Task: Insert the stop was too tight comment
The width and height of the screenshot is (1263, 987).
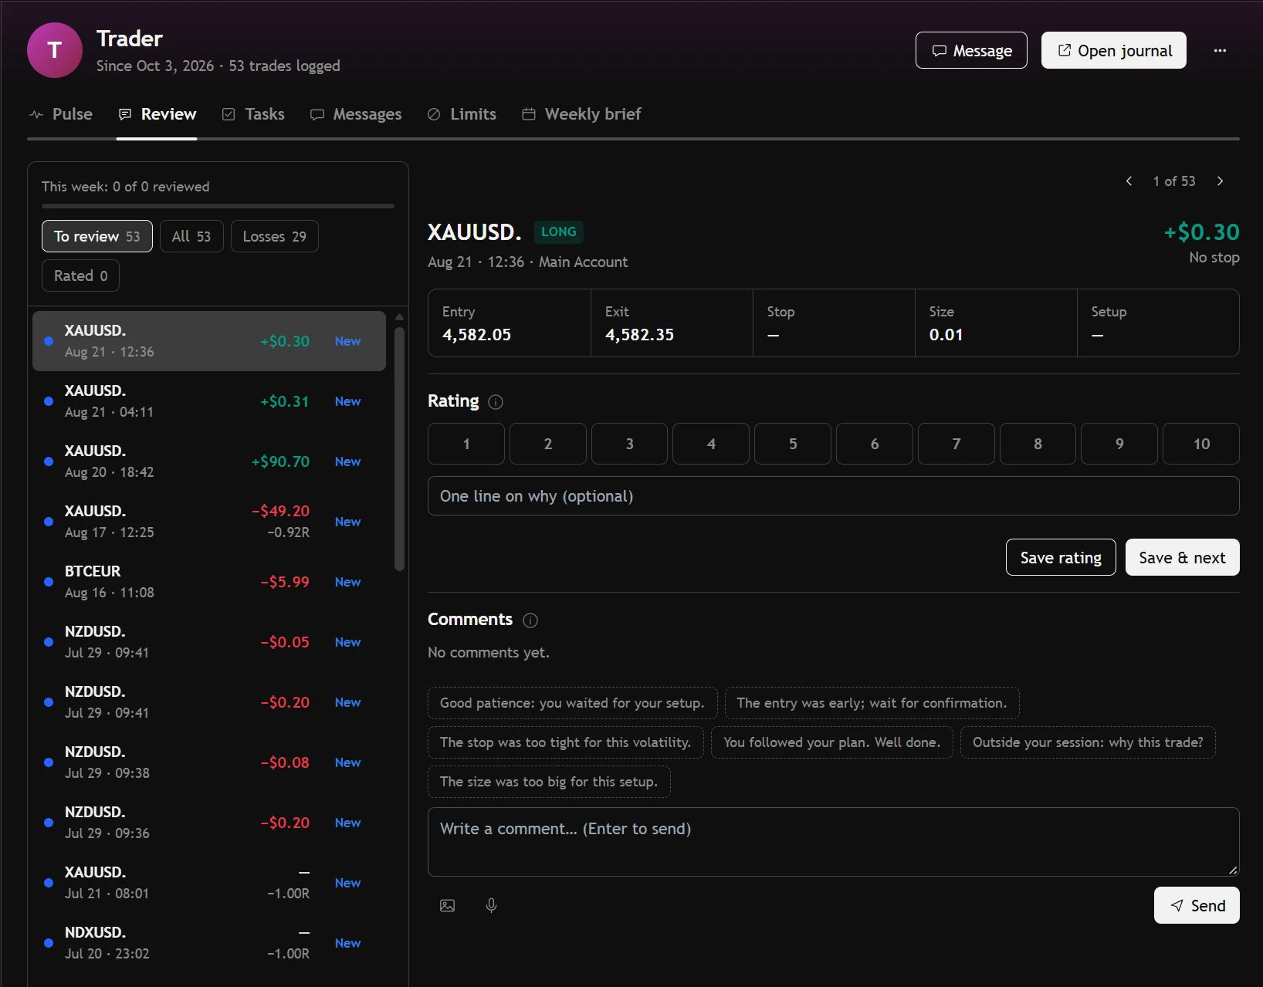Action: point(566,742)
